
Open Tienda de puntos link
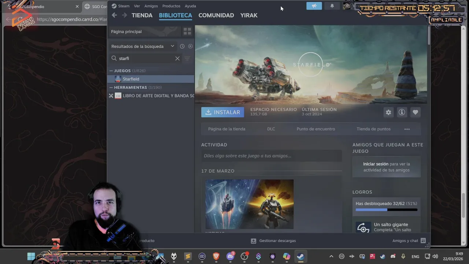(373, 129)
